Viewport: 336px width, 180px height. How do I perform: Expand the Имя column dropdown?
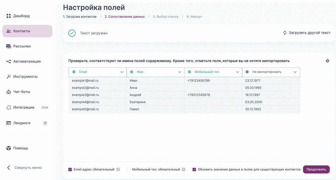[x=180, y=72]
